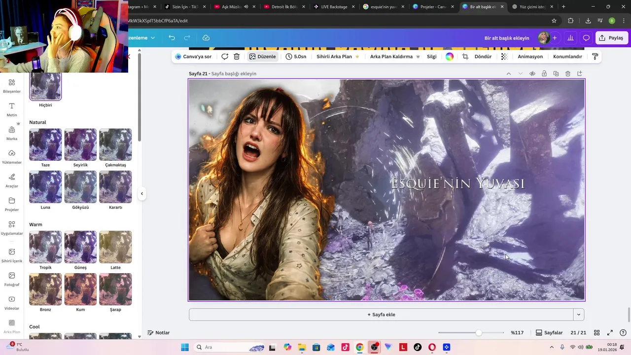This screenshot has height=355, width=631.
Task: Open the Sayfa ekle dropdown arrow
Action: pos(579,315)
